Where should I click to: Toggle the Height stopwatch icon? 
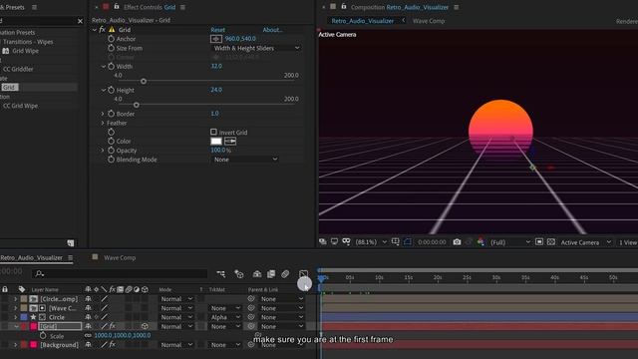pos(111,90)
